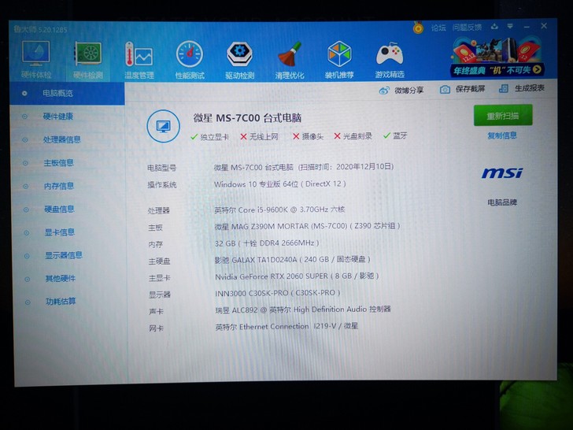This screenshot has width=573, height=430.
Task: Select the 功耗估算 sidebar item
Action: (x=61, y=302)
